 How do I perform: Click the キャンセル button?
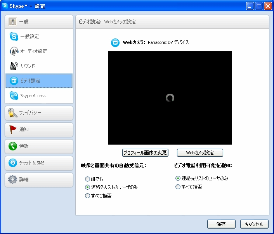click(x=254, y=224)
